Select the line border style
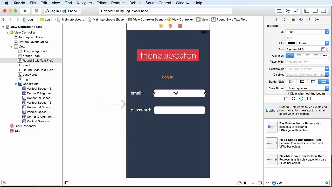Image resolution: width=332 pixels, height=187 pixels. [x=302, y=82]
